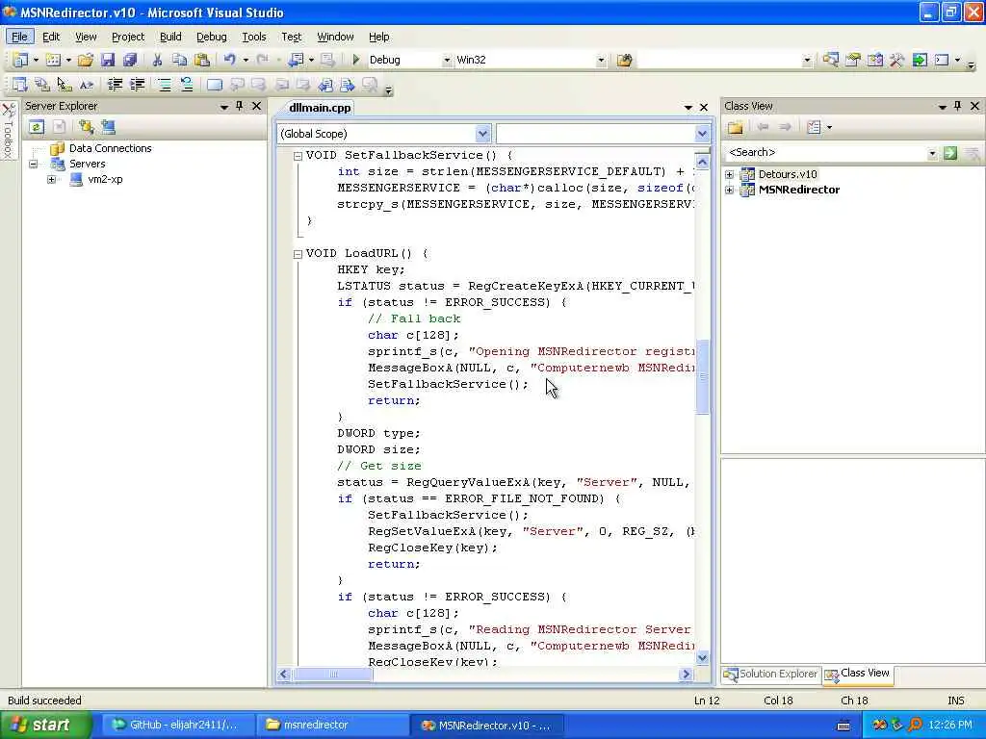
Task: Open Toolbox via hammer and wrench icon
Action: pos(896,61)
